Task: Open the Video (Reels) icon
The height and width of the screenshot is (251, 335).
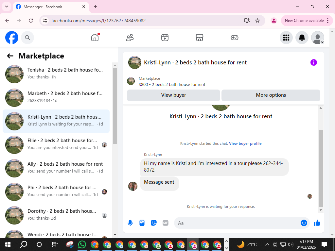Action: [165, 38]
